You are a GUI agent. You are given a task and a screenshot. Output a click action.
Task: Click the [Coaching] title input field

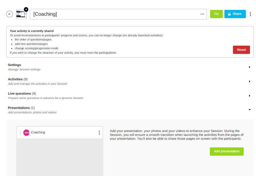coord(115,14)
